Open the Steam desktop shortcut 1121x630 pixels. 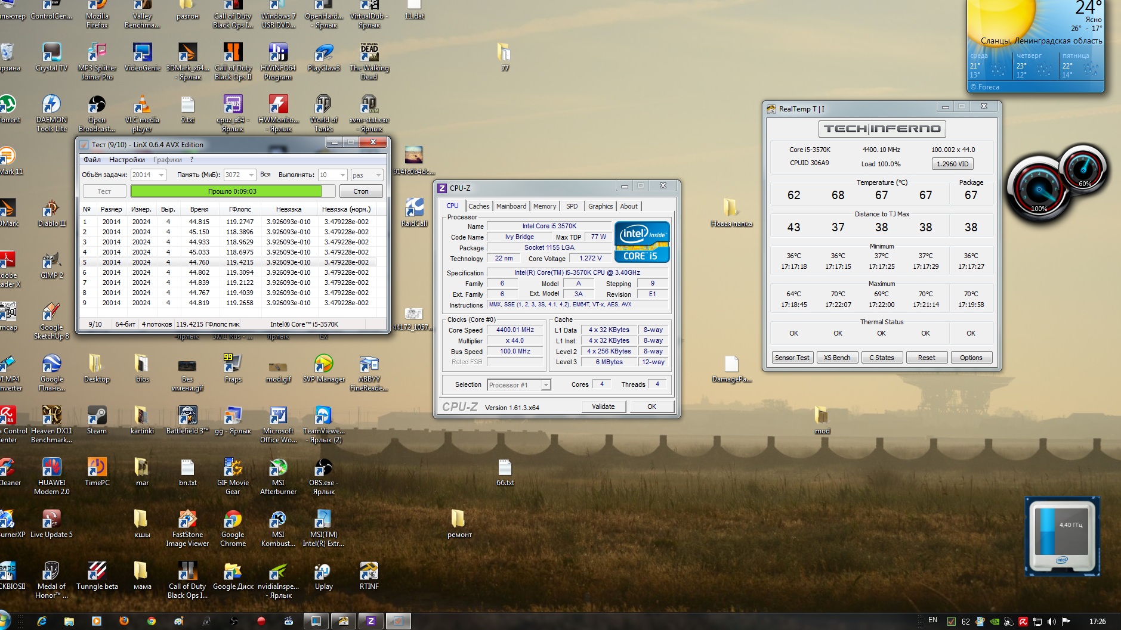point(97,417)
